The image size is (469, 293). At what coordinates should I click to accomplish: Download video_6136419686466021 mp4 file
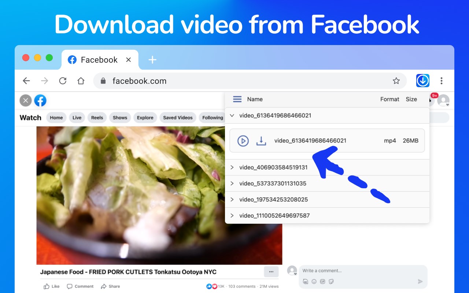261,141
